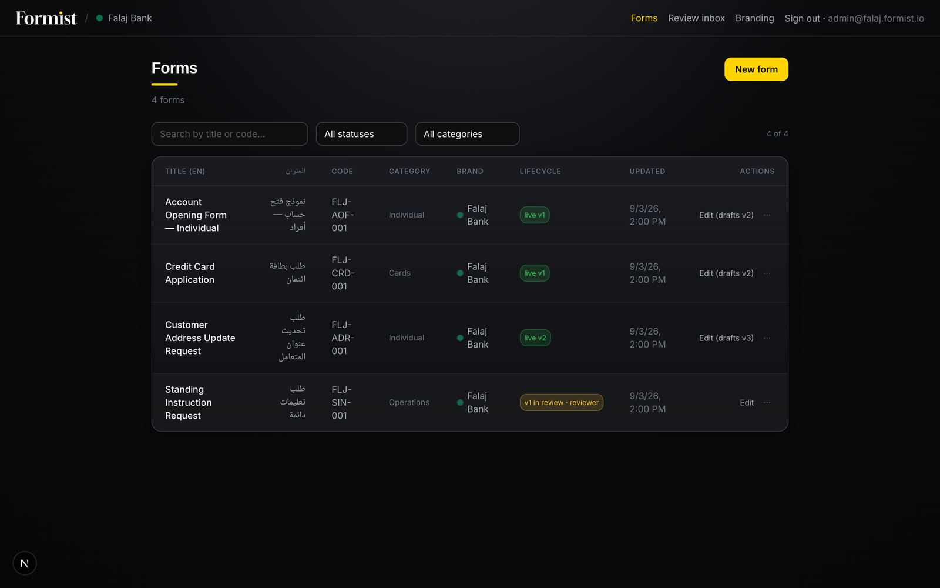Sign out of admin@falaj.formist.io

854,18
